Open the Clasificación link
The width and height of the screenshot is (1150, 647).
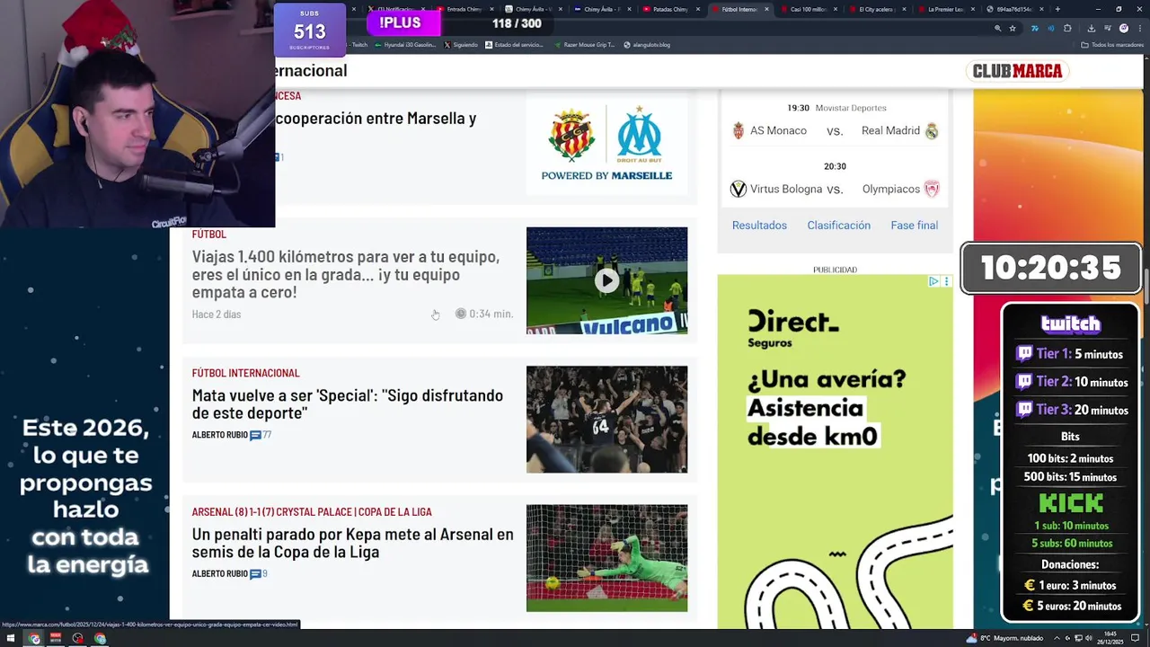(x=838, y=226)
